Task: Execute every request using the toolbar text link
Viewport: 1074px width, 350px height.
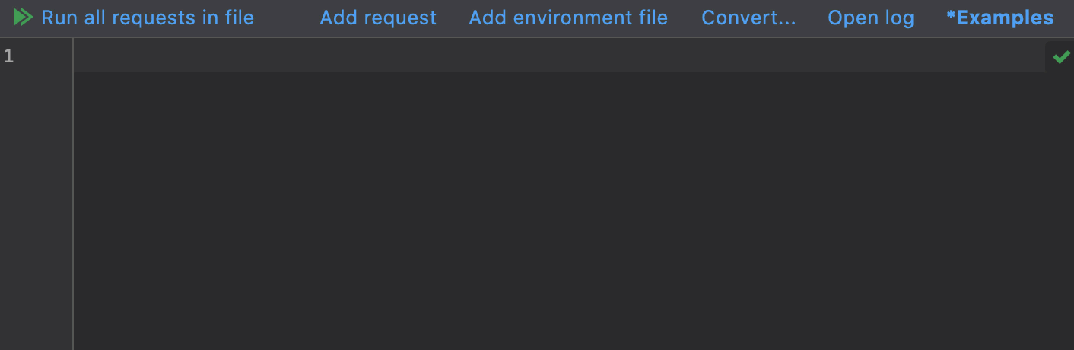Action: [x=148, y=17]
